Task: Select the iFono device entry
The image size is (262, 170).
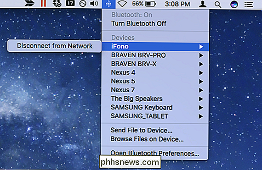Action: pos(155,47)
